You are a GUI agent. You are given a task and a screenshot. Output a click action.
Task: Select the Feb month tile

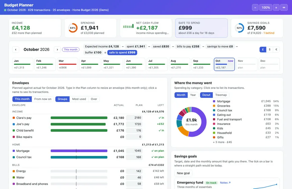[x=45, y=64]
